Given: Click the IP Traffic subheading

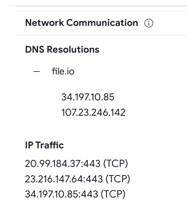Looking at the screenshot, I should click(44, 145).
